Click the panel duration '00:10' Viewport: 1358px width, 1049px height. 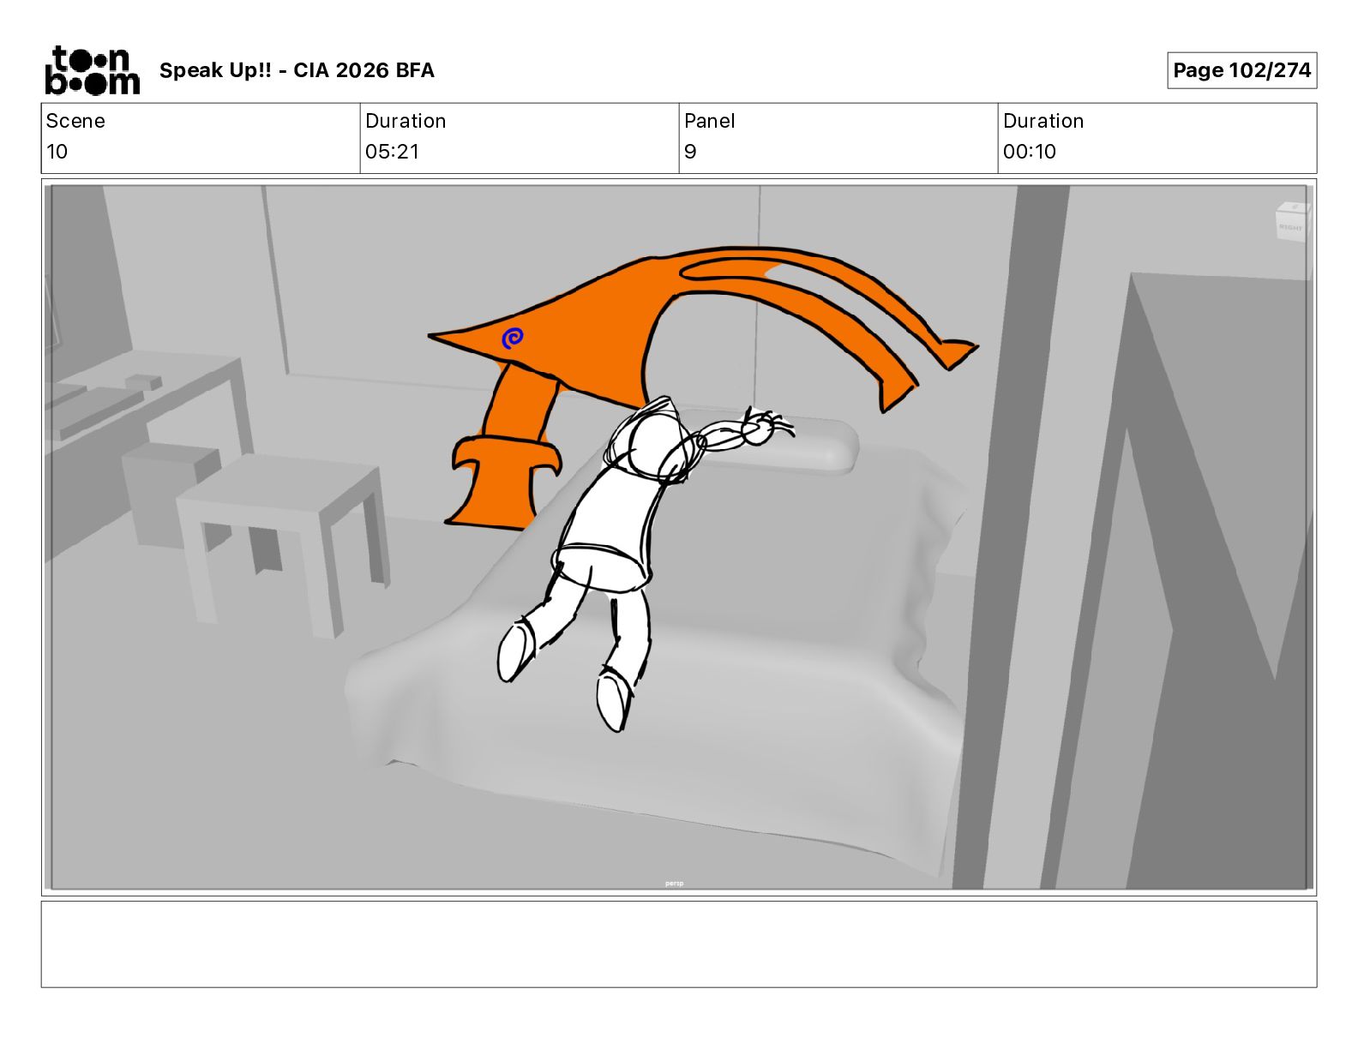(1029, 152)
